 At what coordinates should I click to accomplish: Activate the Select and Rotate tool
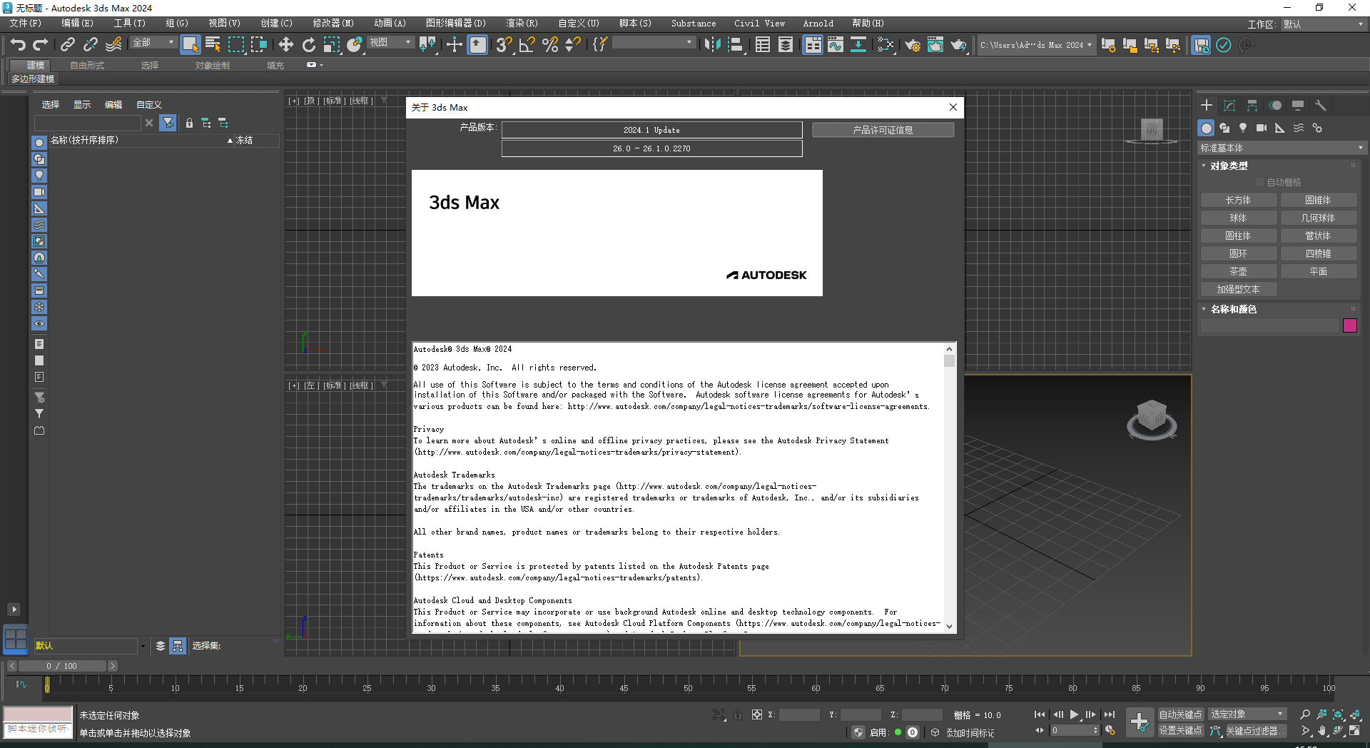coord(309,44)
